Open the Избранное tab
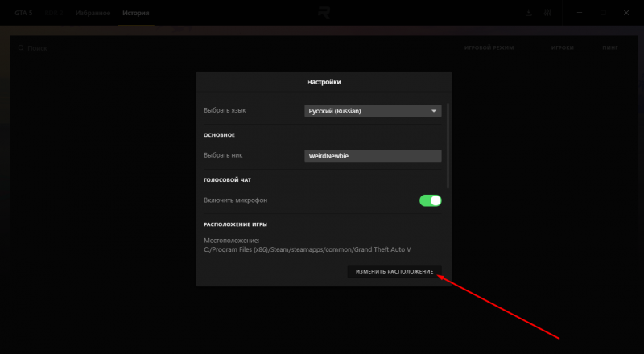 click(x=93, y=14)
